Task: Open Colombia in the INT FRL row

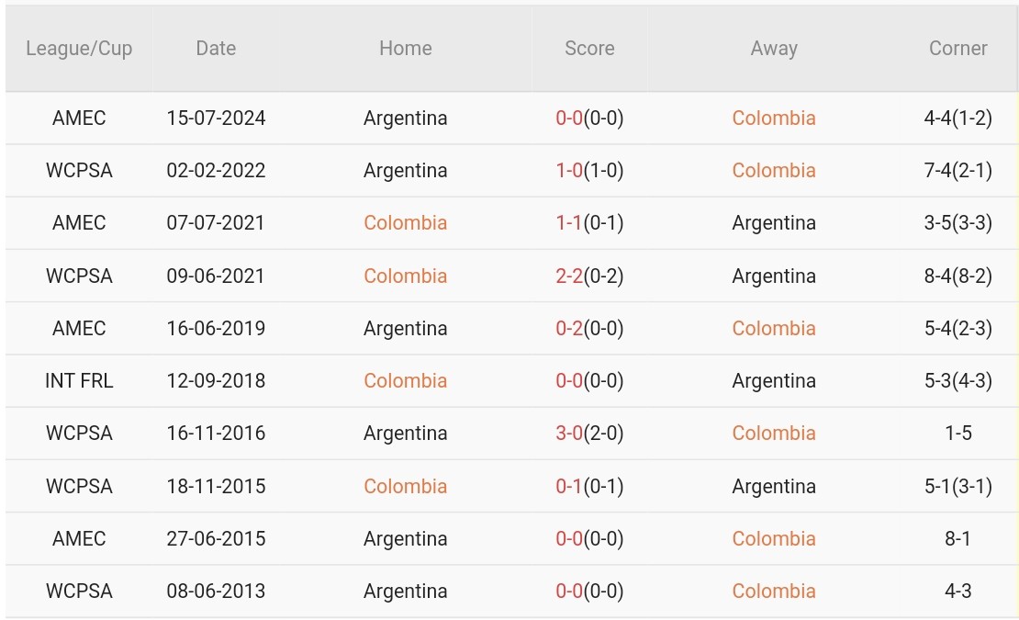Action: [x=405, y=381]
